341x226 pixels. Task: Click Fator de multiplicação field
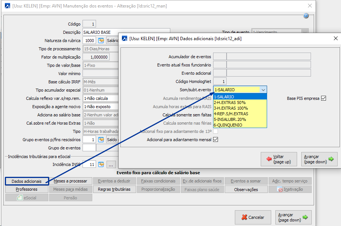[x=96, y=57]
